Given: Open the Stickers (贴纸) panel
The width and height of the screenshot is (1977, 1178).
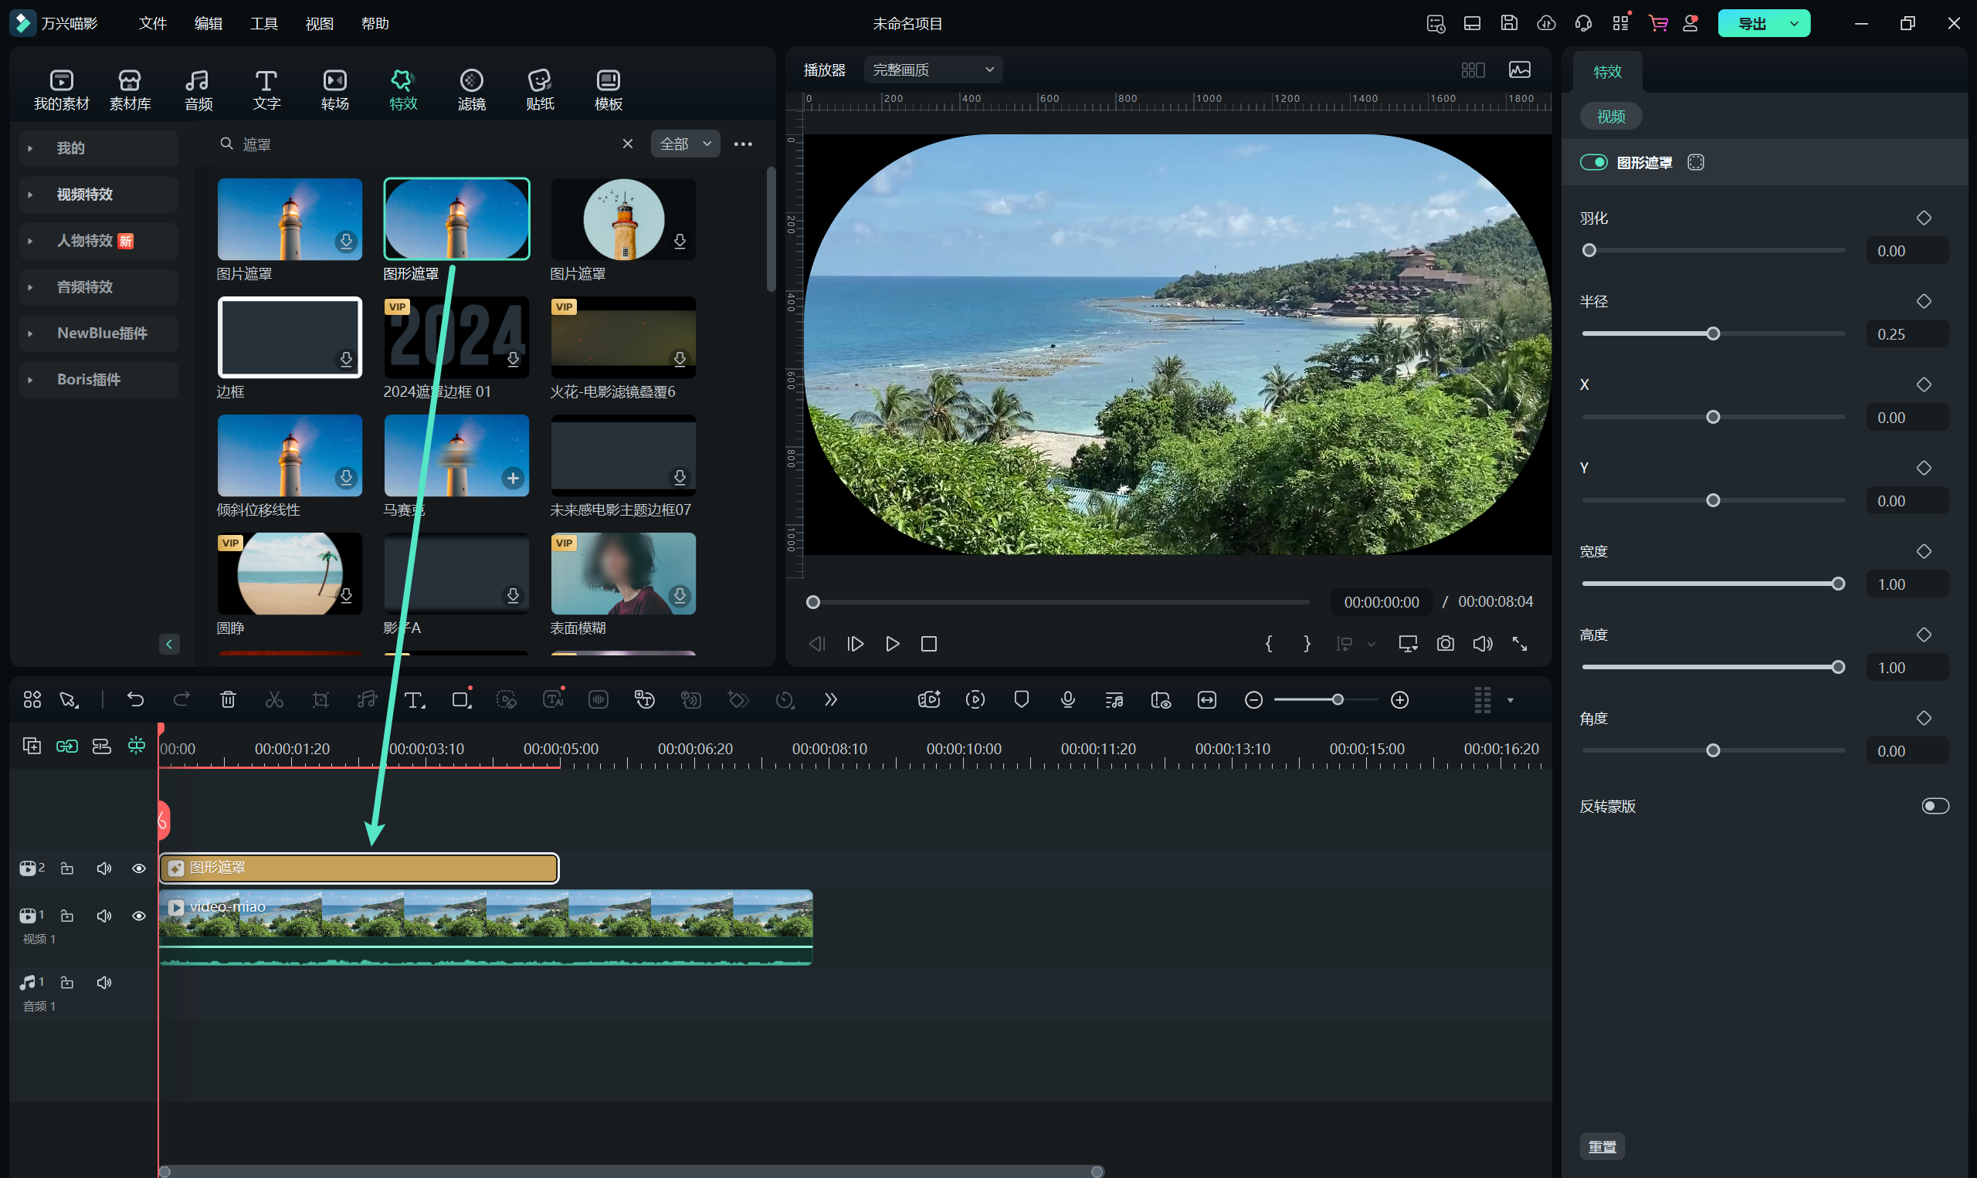Looking at the screenshot, I should pos(539,89).
